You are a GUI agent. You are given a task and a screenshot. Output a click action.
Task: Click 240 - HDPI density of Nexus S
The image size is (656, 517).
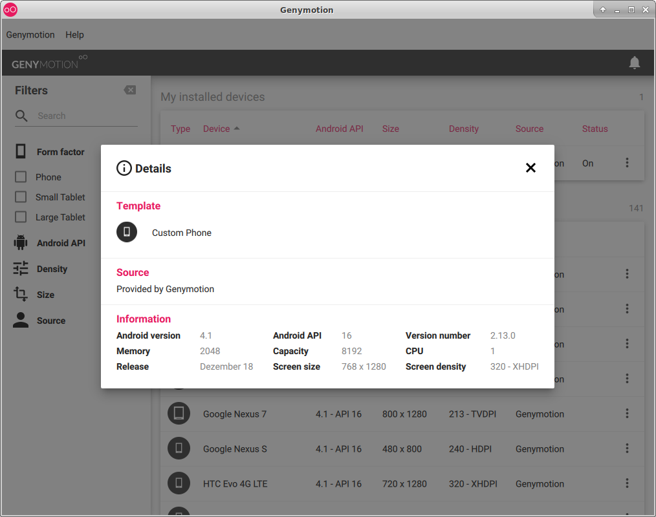tap(470, 449)
